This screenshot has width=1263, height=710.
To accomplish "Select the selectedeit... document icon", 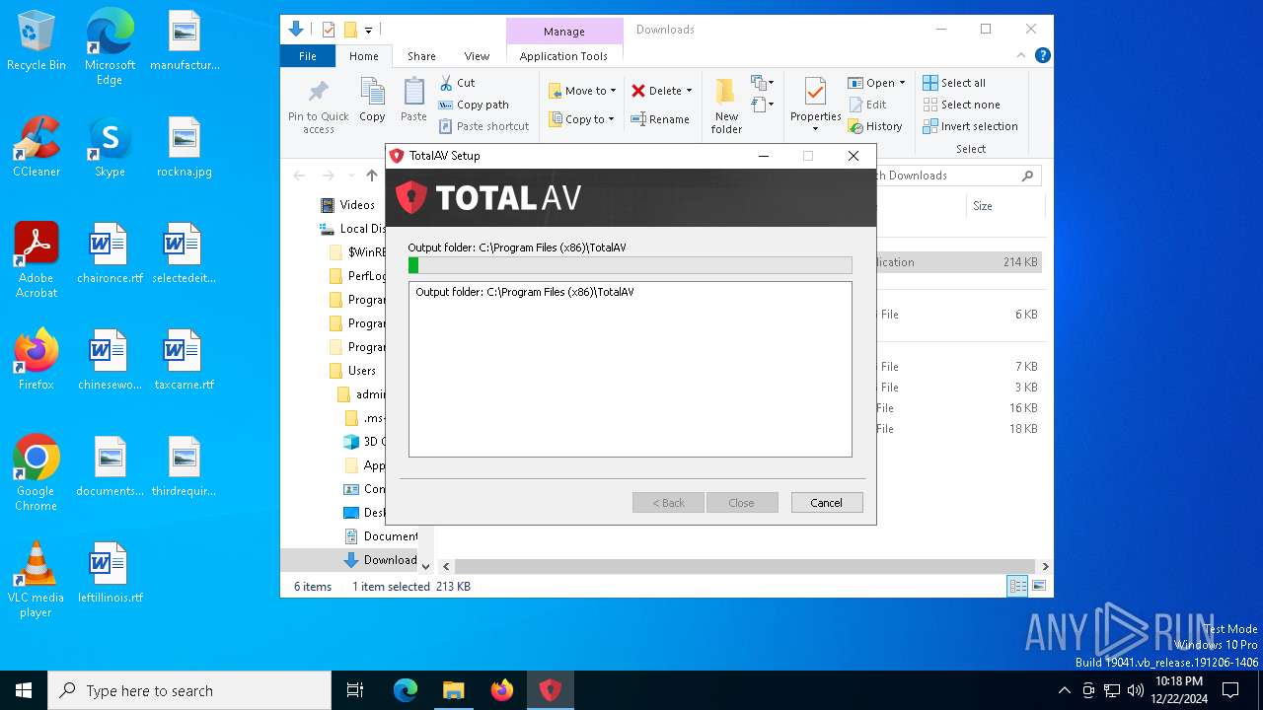I will [x=185, y=254].
